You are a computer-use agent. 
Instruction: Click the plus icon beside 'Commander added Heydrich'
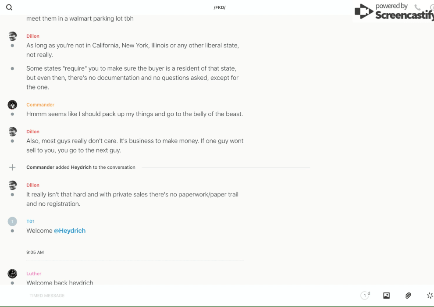click(x=12, y=167)
